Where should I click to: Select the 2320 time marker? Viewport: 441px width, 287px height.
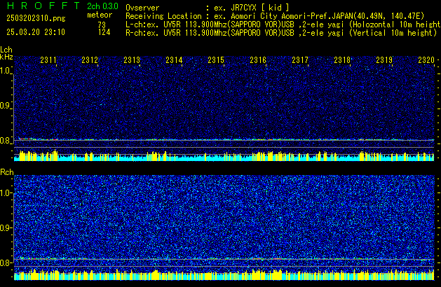(x=426, y=60)
